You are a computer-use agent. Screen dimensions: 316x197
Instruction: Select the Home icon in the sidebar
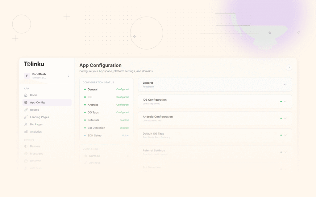point(26,95)
